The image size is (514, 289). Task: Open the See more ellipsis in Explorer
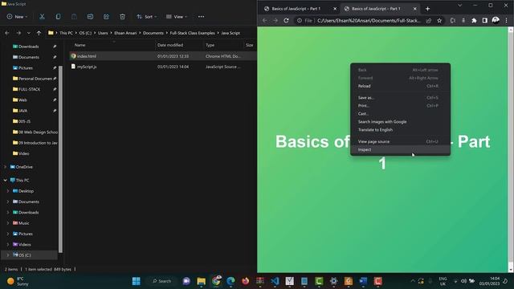pos(201,17)
